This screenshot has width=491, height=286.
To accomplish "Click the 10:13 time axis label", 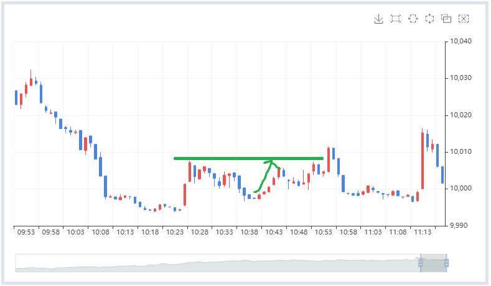I will (125, 232).
